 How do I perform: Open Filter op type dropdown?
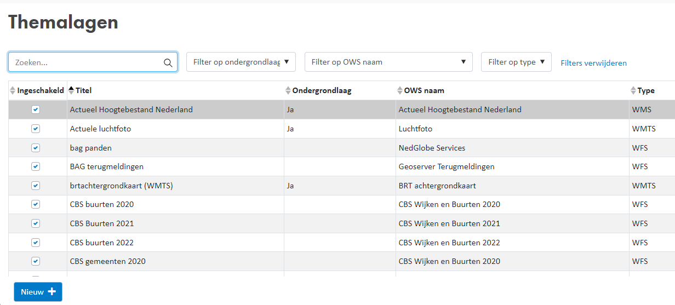tap(516, 62)
